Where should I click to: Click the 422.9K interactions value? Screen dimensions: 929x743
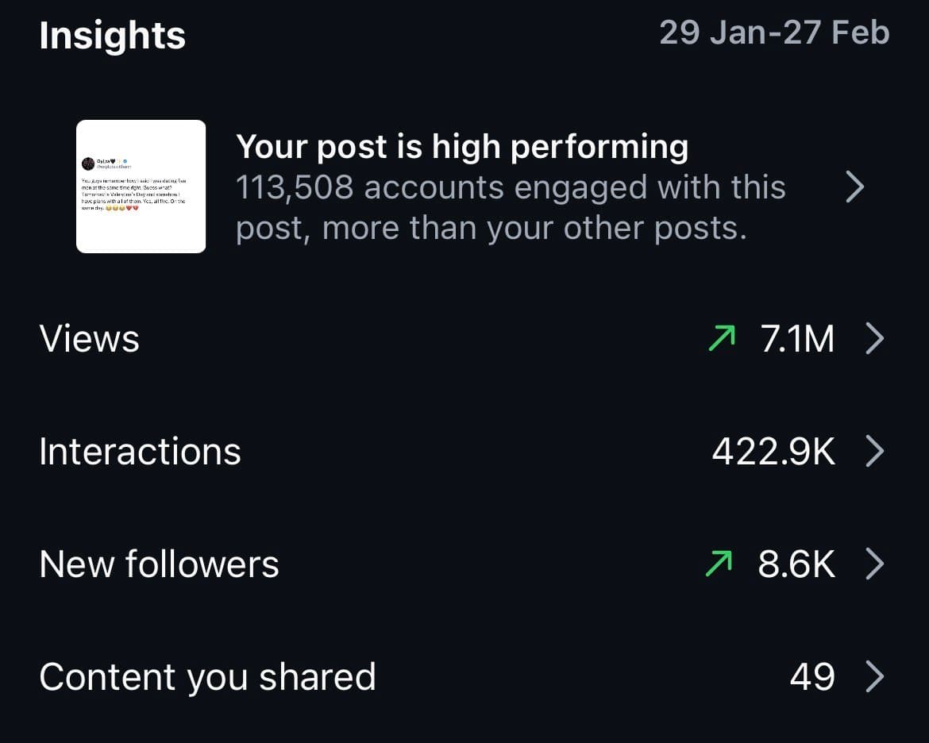click(x=771, y=451)
